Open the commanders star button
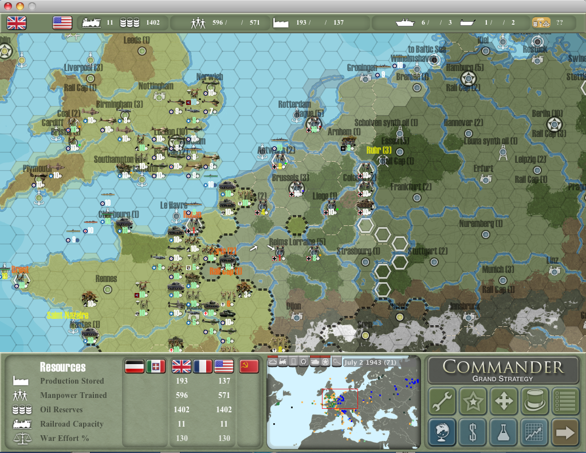 [473, 401]
